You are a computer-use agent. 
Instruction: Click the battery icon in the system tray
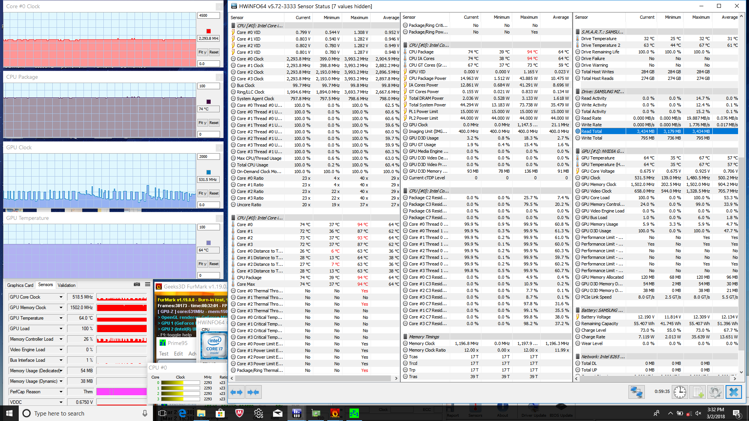pos(680,413)
